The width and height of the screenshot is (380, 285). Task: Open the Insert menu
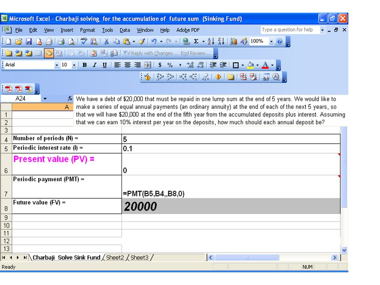click(66, 30)
